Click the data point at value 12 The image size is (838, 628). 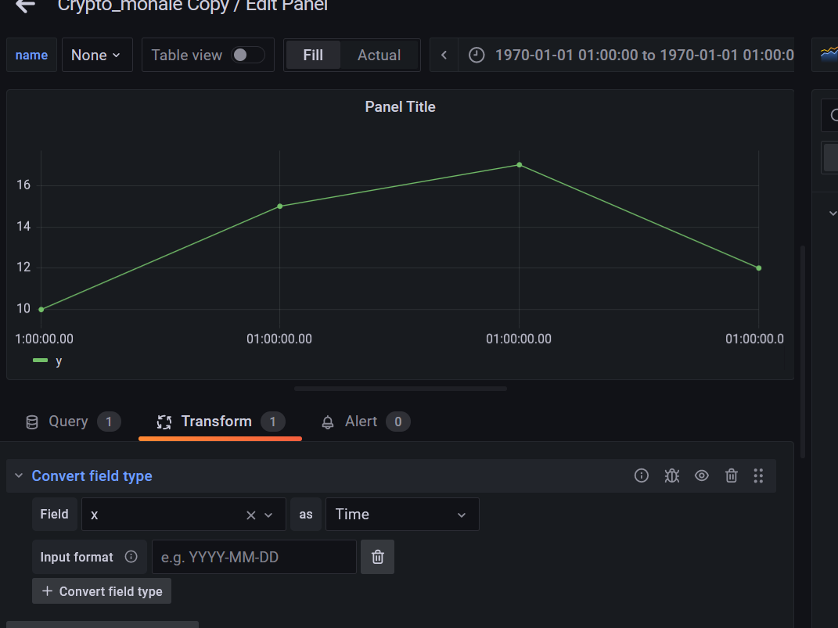coord(758,268)
